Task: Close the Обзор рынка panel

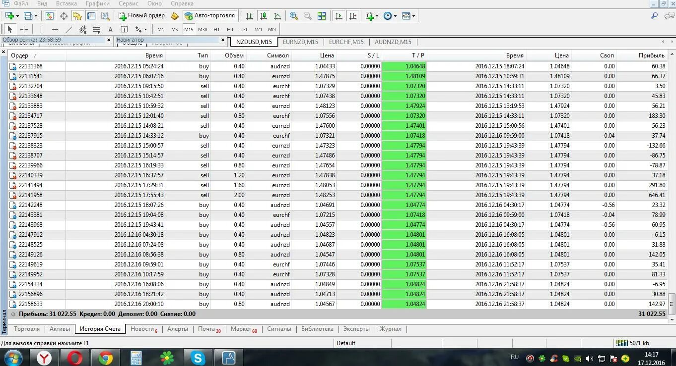Action: (x=109, y=40)
